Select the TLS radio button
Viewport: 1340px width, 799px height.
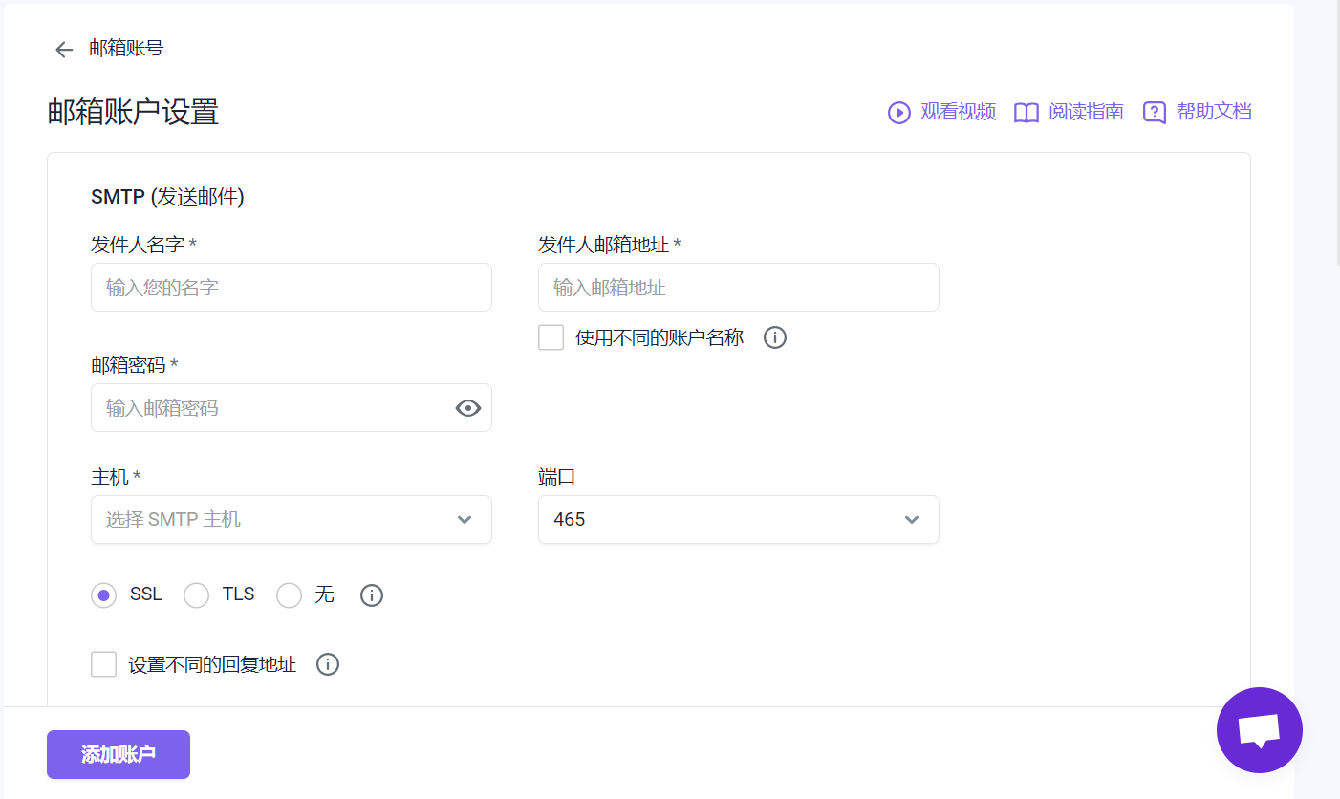click(x=196, y=595)
